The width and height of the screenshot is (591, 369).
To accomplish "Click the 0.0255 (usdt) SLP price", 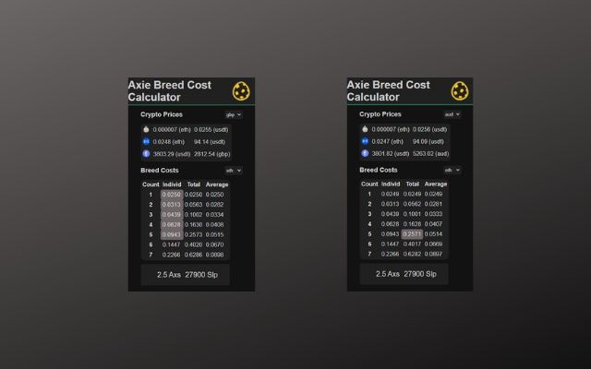I will [x=211, y=130].
